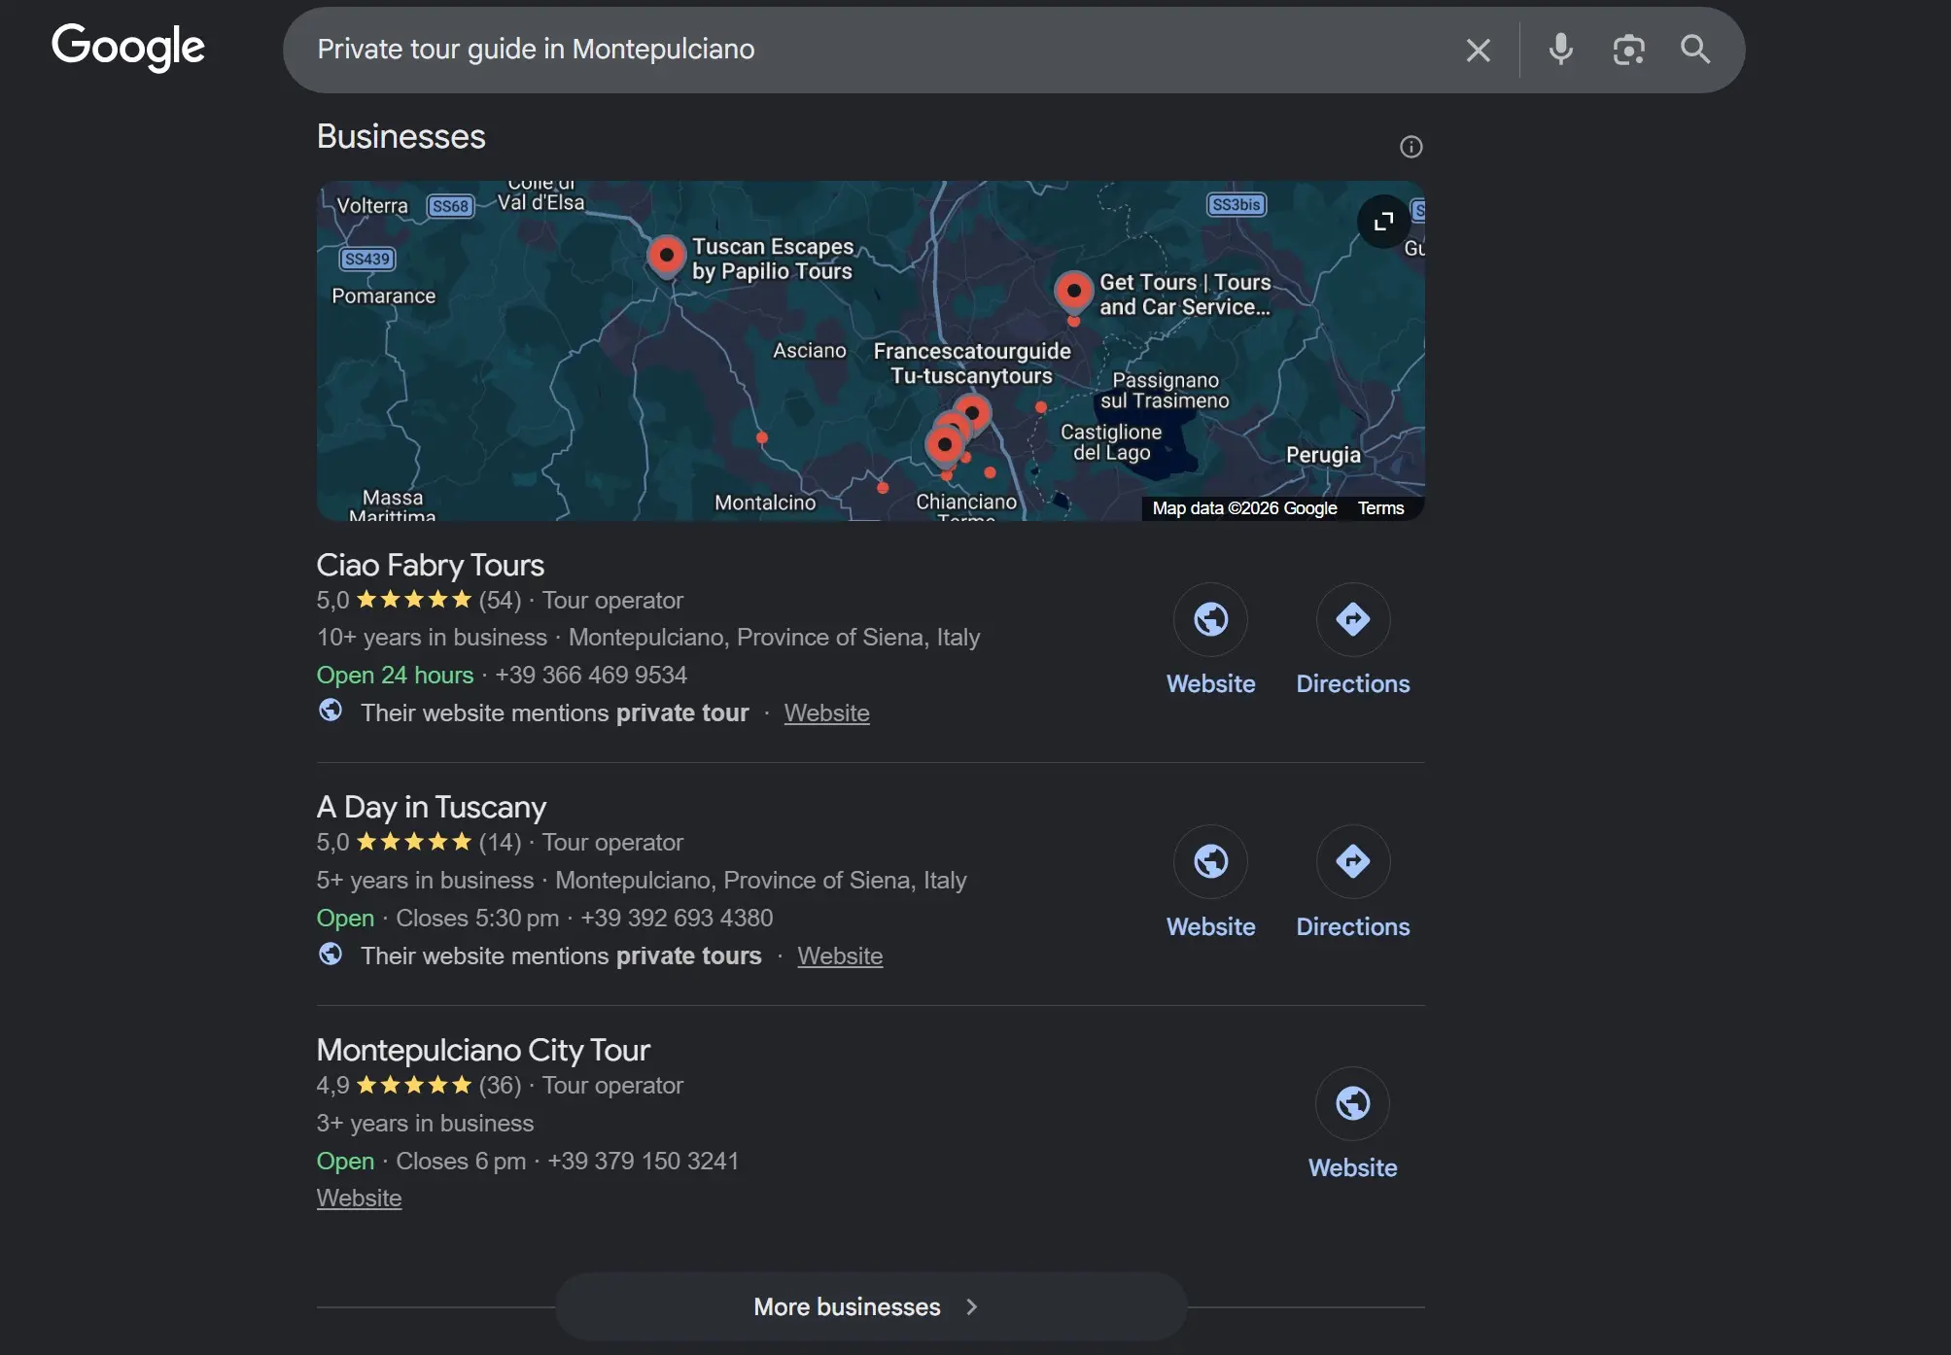Open map Terms link
Screen dimensions: 1951x1355
coord(1380,508)
